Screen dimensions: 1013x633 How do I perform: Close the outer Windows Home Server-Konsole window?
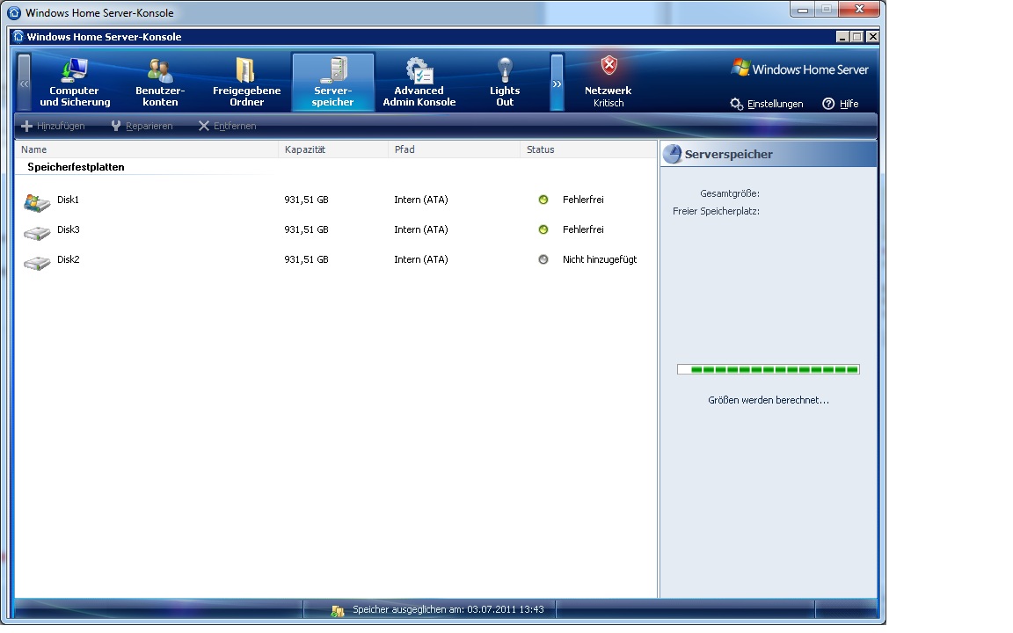pos(858,10)
